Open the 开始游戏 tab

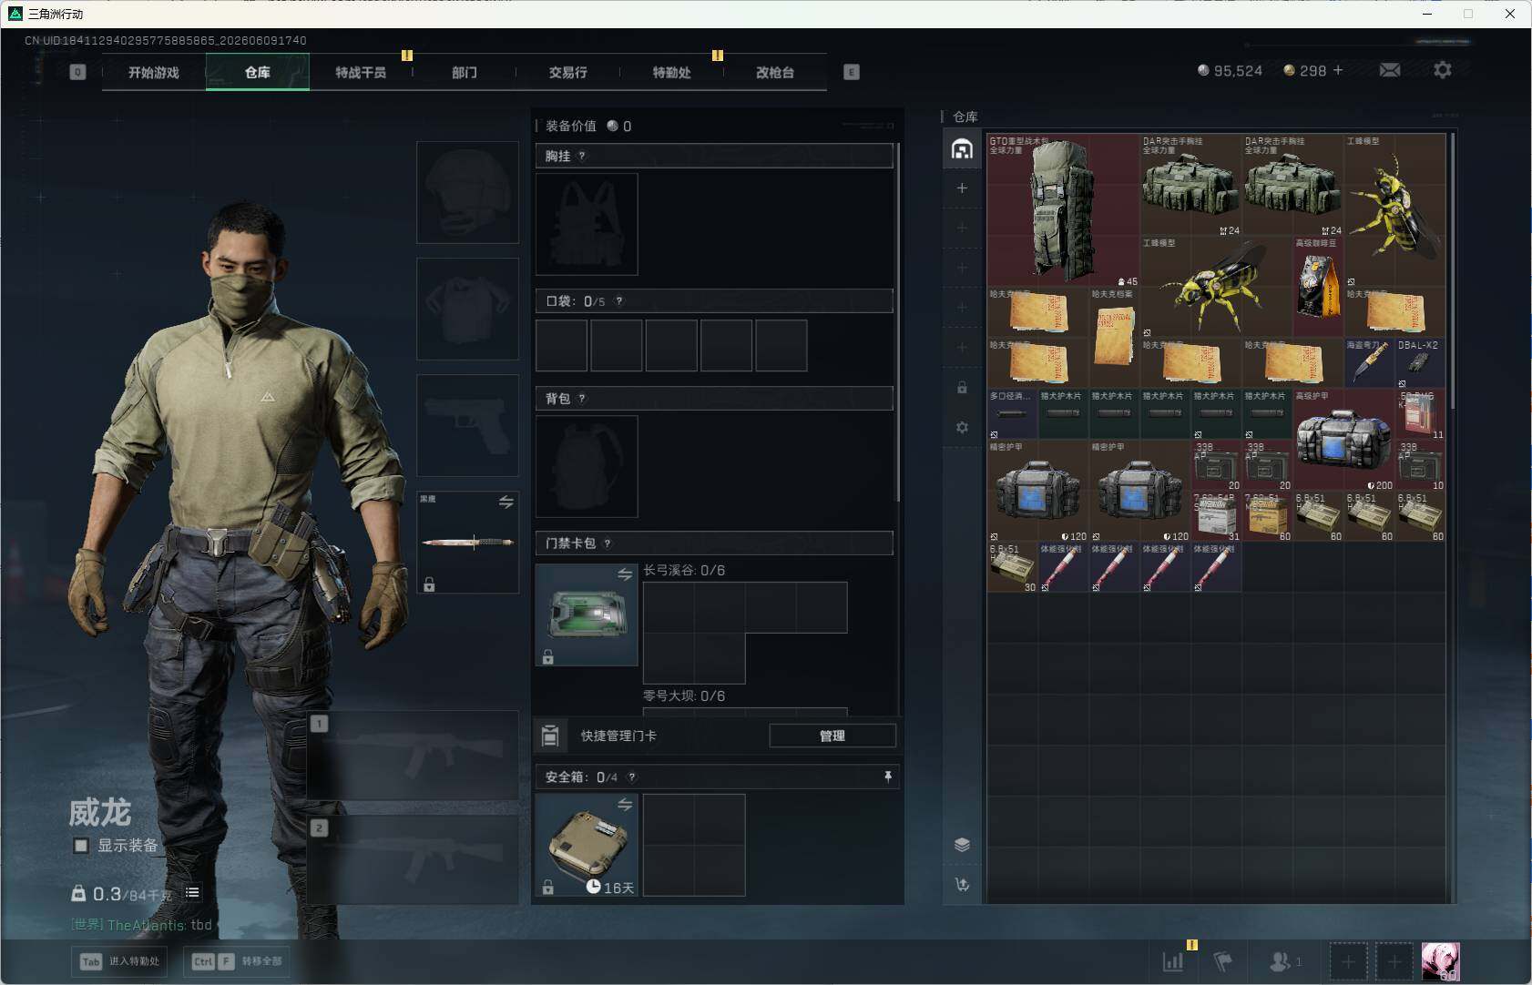[x=154, y=72]
